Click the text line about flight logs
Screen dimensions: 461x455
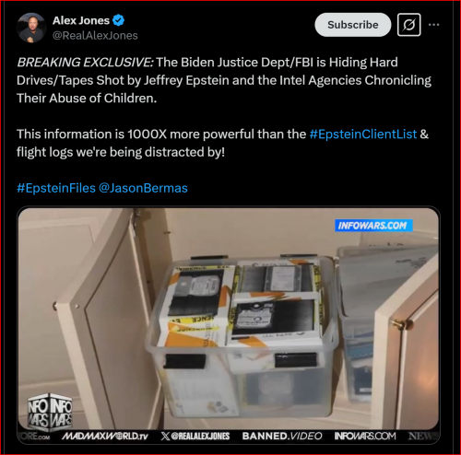click(x=121, y=152)
